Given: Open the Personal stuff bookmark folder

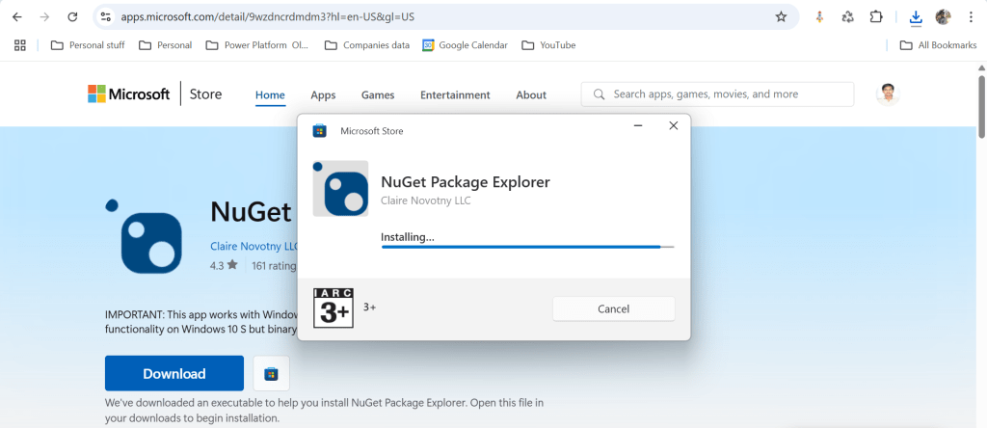Looking at the screenshot, I should click(x=87, y=44).
